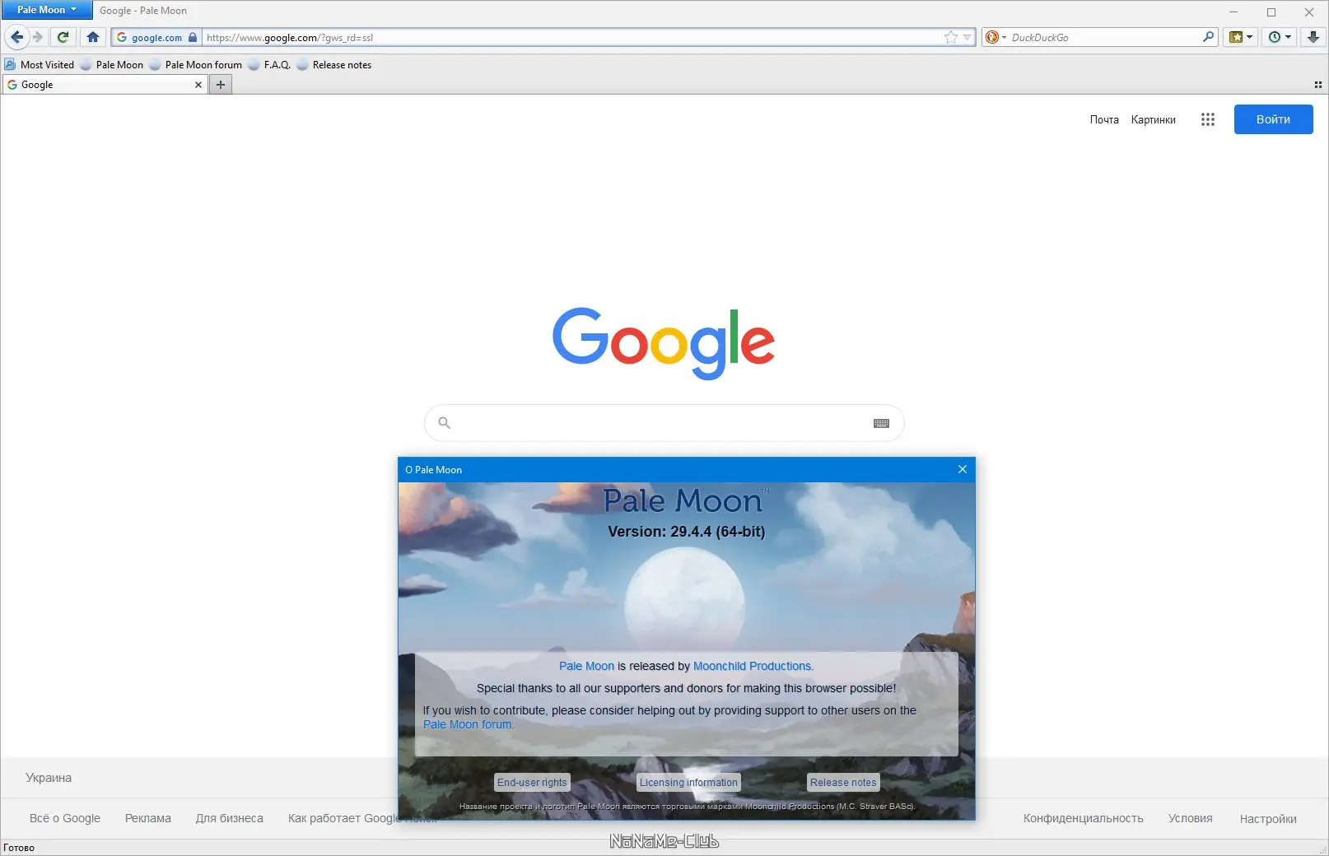Click the list all tabs icon
1329x856 pixels.
1318,85
